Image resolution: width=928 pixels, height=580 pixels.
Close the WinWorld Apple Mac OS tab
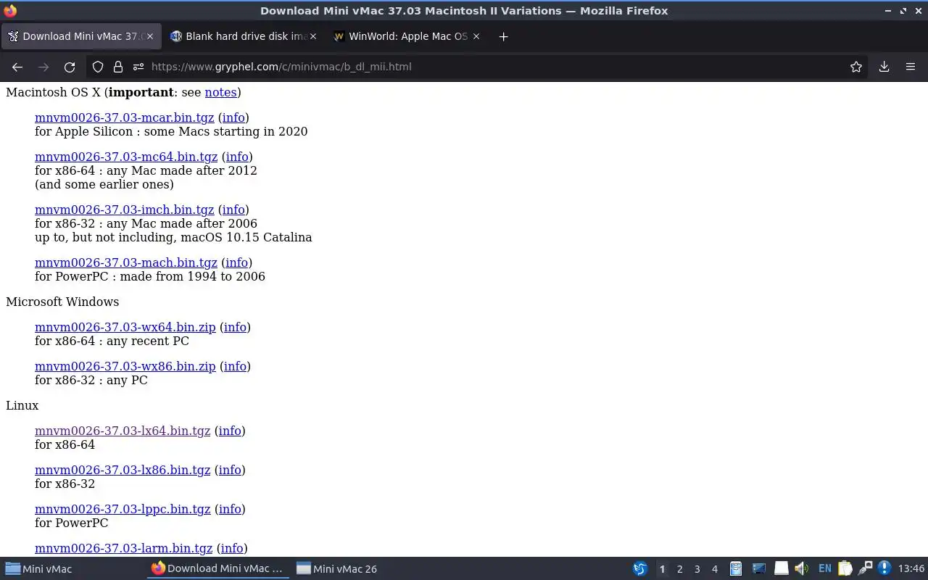tap(476, 36)
